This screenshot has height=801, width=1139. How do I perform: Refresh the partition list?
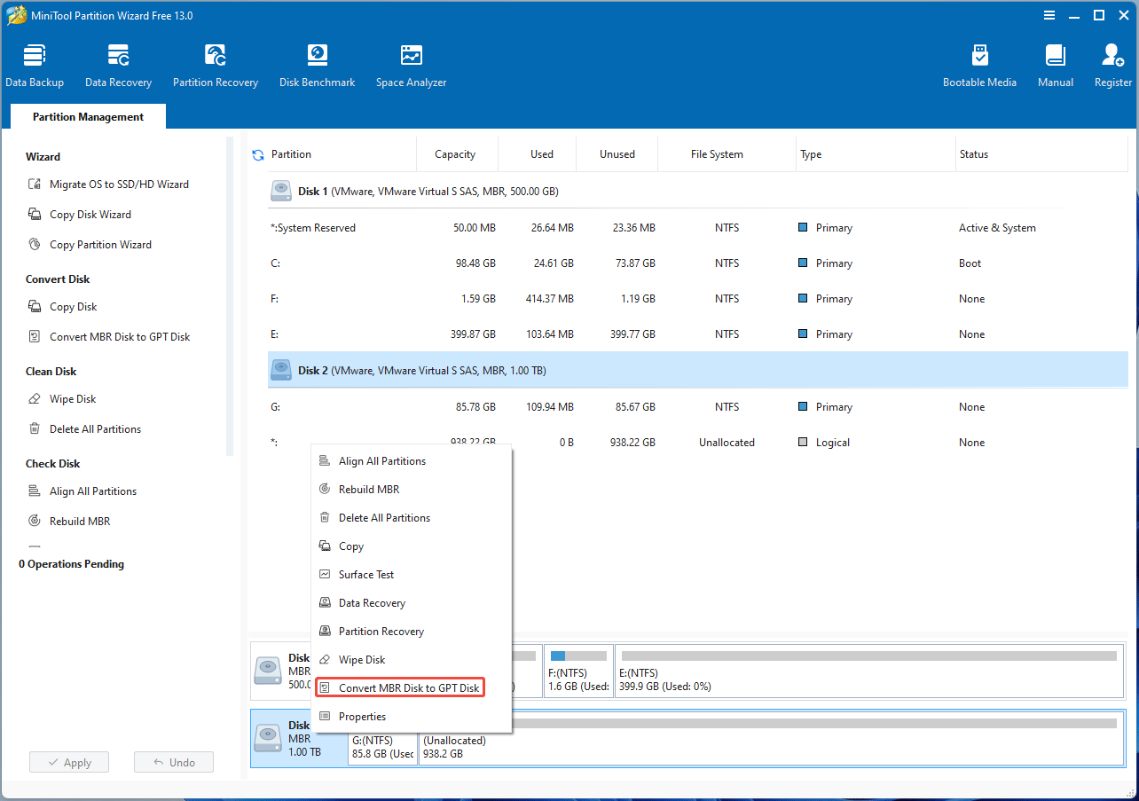(258, 154)
